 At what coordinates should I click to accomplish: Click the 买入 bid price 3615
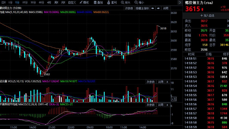pyautogui.click(x=204, y=26)
